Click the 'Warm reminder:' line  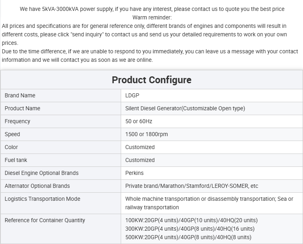(152, 17)
